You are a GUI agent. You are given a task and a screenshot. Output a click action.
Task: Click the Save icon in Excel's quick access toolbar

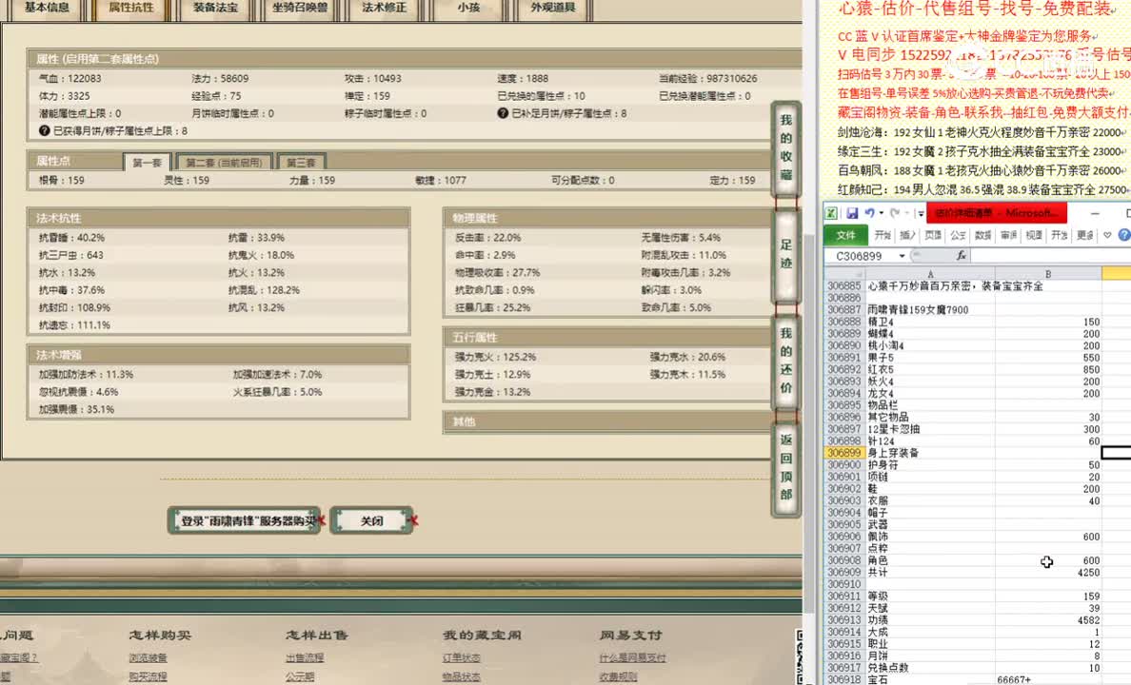click(853, 212)
